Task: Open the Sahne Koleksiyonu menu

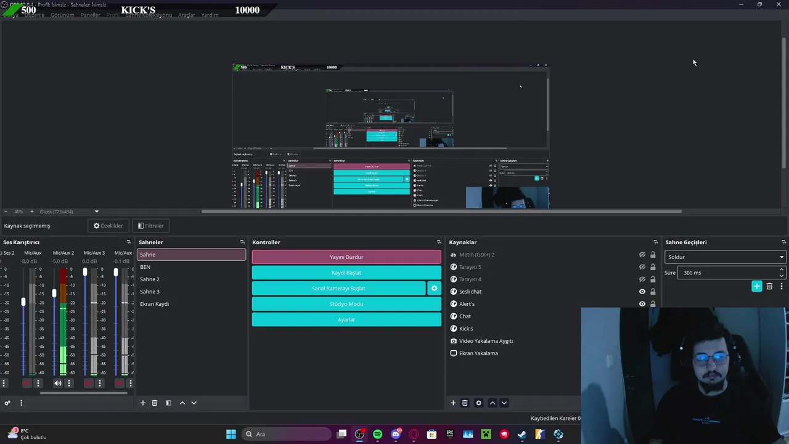Action: (149, 15)
